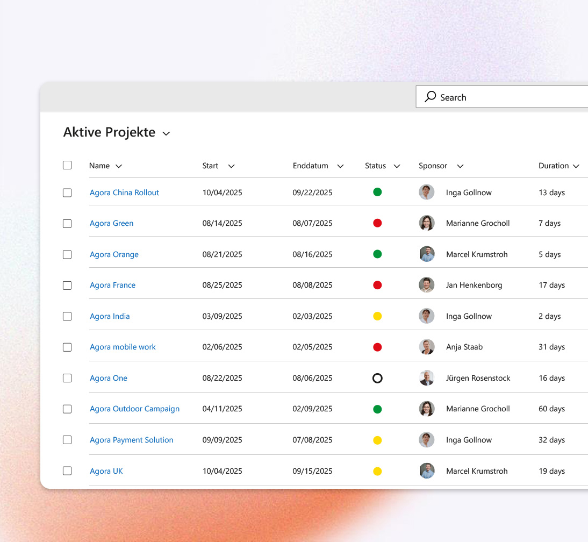Screen dimensions: 588x542
Task: Click the empty circle status of Agora One
Action: (377, 378)
